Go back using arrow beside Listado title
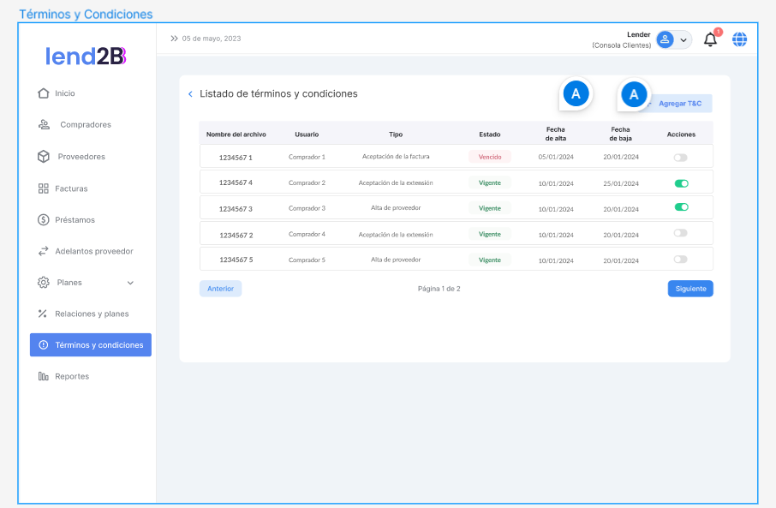Image resolution: width=776 pixels, height=508 pixels. [x=190, y=94]
